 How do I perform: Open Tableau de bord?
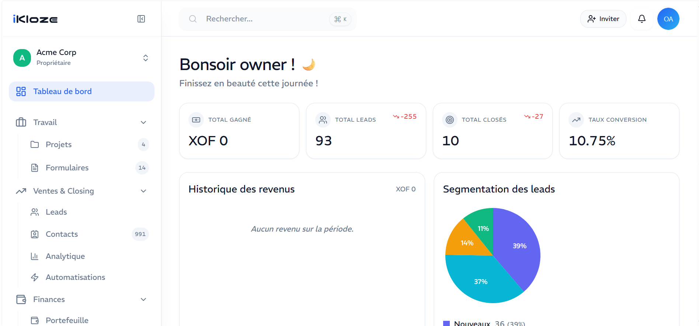pos(81,91)
